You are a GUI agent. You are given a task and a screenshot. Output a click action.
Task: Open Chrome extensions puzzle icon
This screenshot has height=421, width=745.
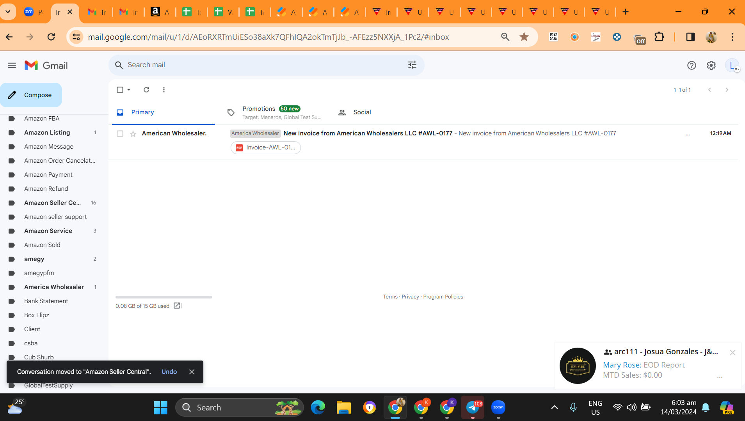click(x=659, y=37)
